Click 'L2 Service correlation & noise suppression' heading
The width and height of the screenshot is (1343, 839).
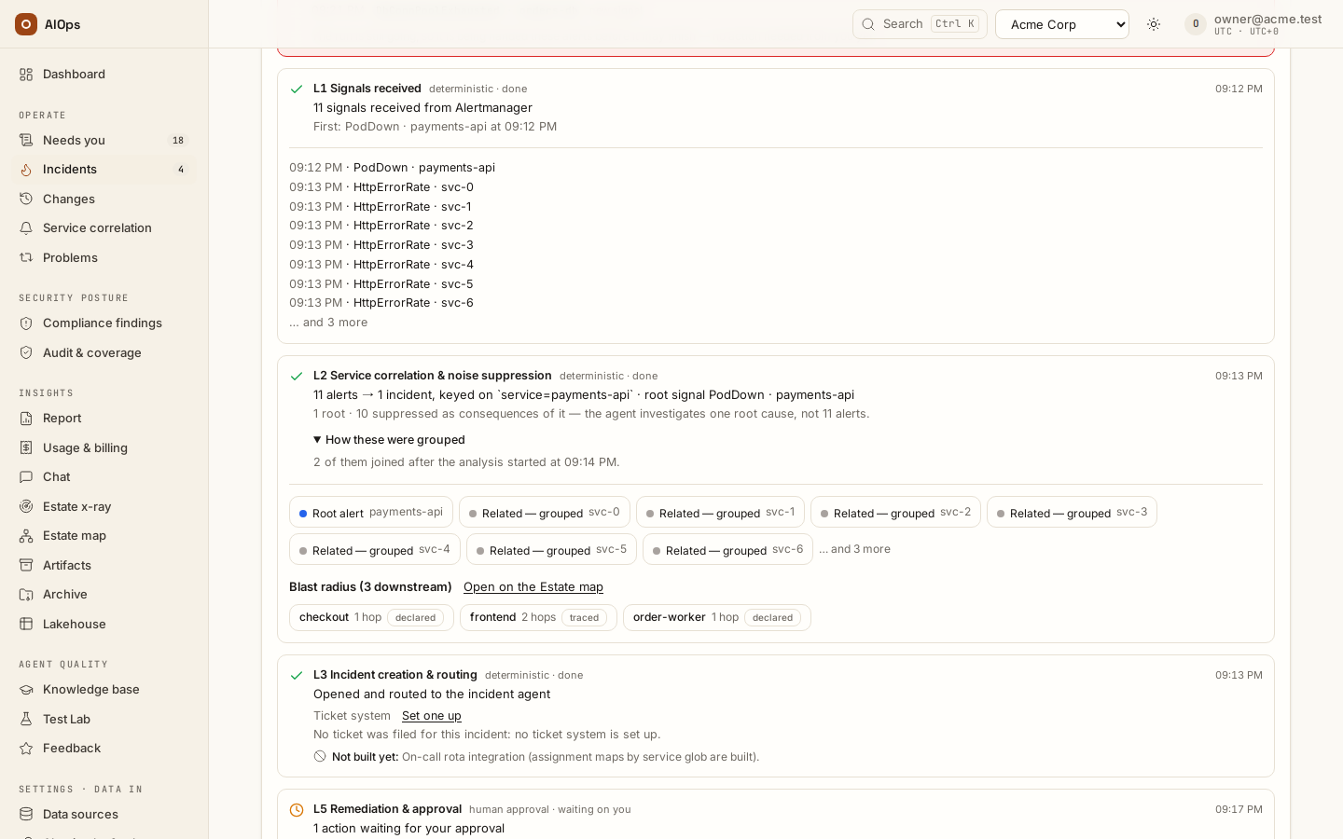point(433,376)
